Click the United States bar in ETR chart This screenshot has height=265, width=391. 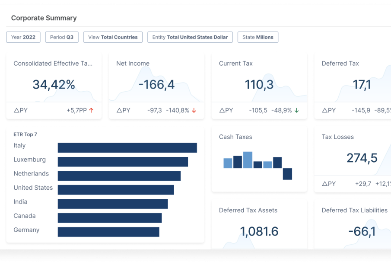pyautogui.click(x=116, y=190)
